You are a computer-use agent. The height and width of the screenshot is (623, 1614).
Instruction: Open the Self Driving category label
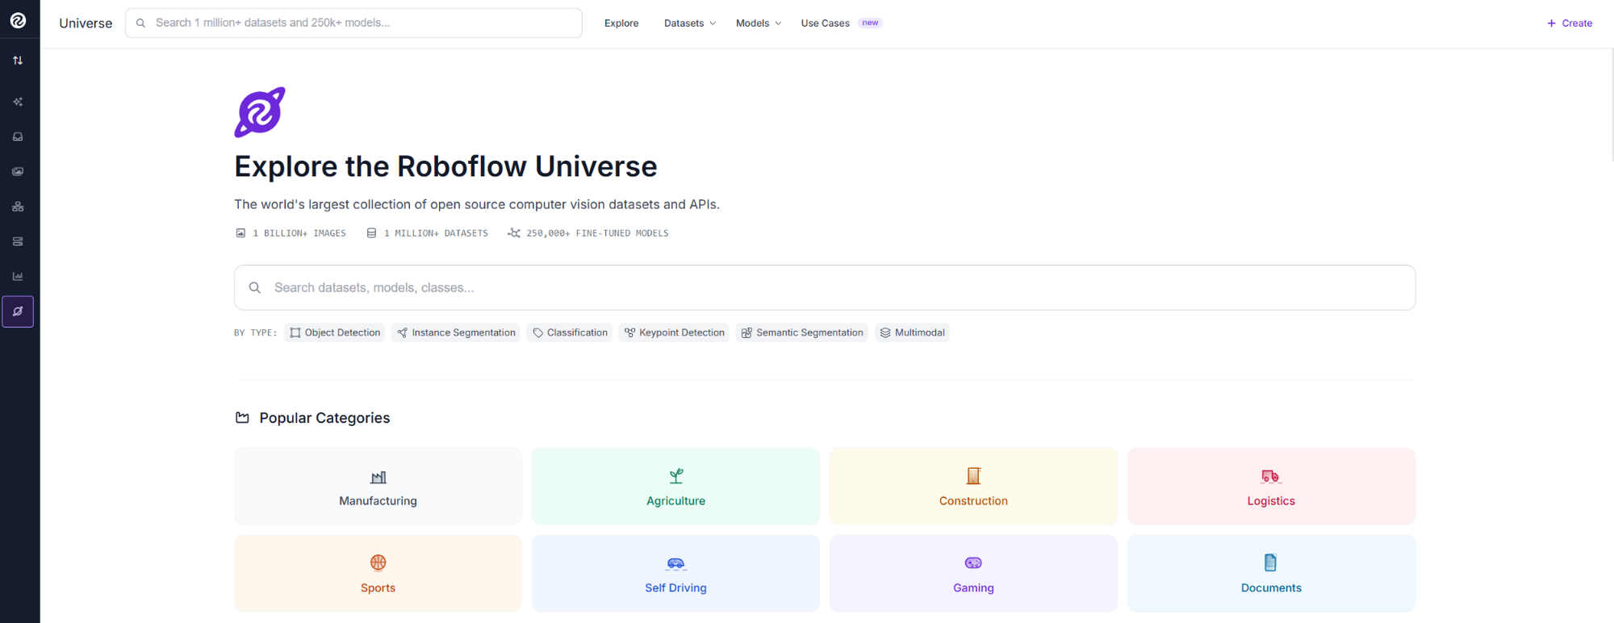(x=676, y=588)
